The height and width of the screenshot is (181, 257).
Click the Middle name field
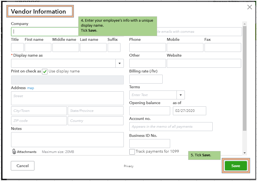[66, 47]
